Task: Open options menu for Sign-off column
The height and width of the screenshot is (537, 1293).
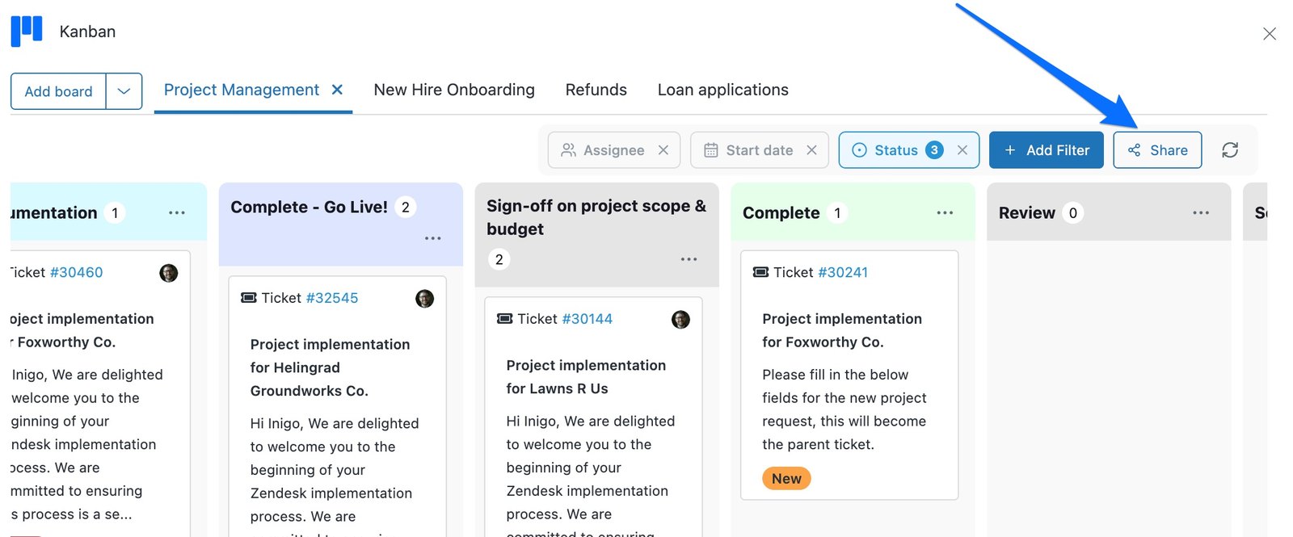Action: pos(689,259)
